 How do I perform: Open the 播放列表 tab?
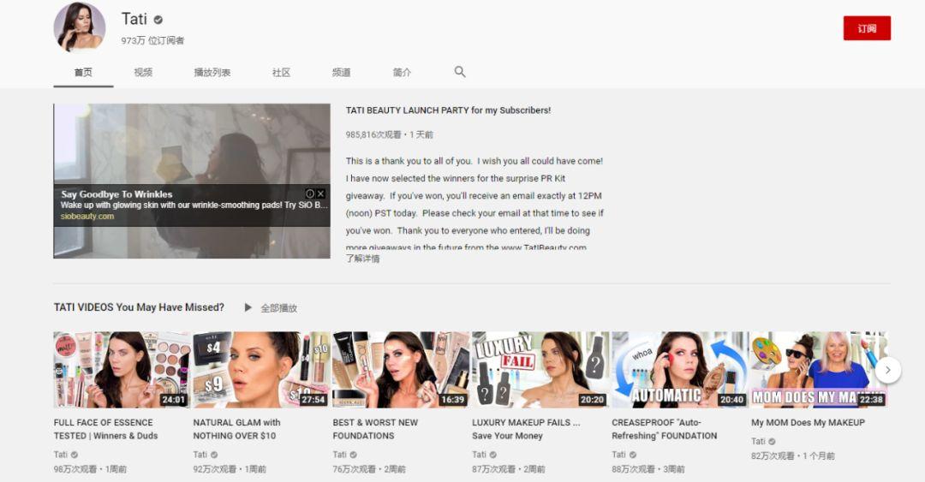(x=212, y=73)
